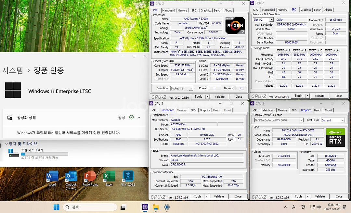The width and height of the screenshot is (351, 213).
Task: Open Tools dropdown arrow in SPD window
Action: coord(307,96)
